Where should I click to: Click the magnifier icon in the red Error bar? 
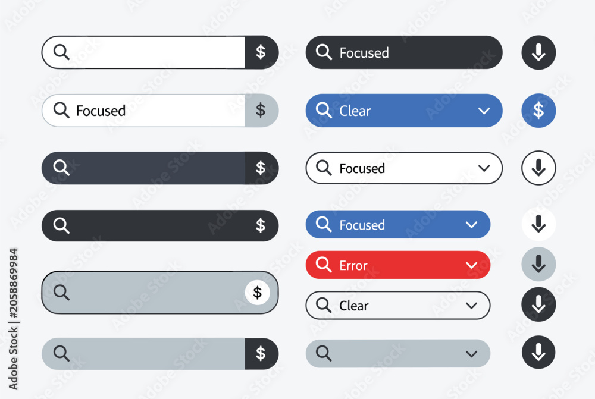pos(324,265)
